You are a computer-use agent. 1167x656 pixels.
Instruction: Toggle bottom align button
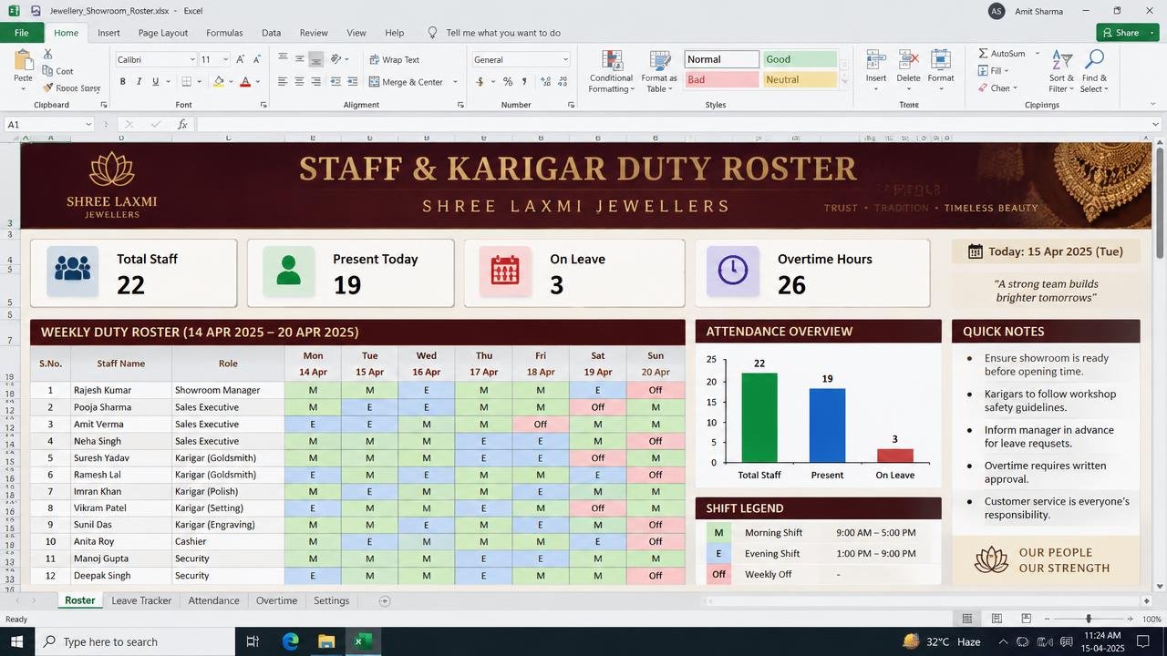coord(315,59)
